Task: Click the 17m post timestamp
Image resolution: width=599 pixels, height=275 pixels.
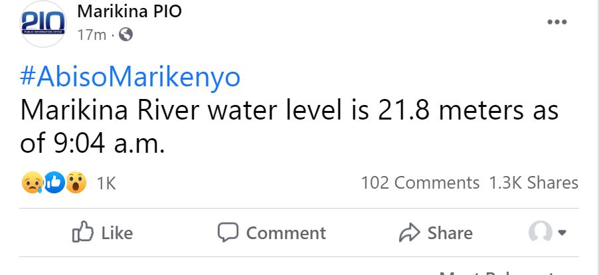Action: click(91, 34)
